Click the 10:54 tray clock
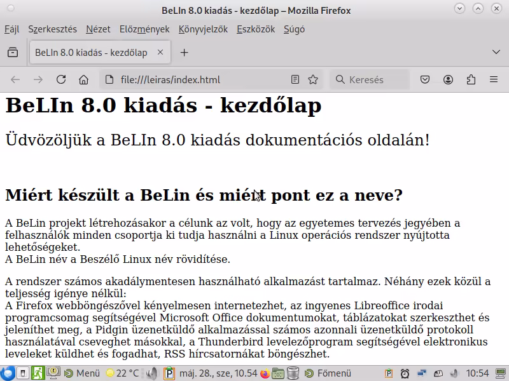This screenshot has height=381, width=509. pyautogui.click(x=478, y=373)
